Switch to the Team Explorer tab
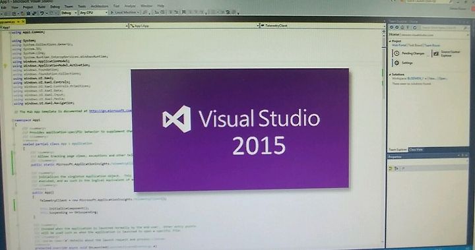The height and width of the screenshot is (250, 475). 398,150
